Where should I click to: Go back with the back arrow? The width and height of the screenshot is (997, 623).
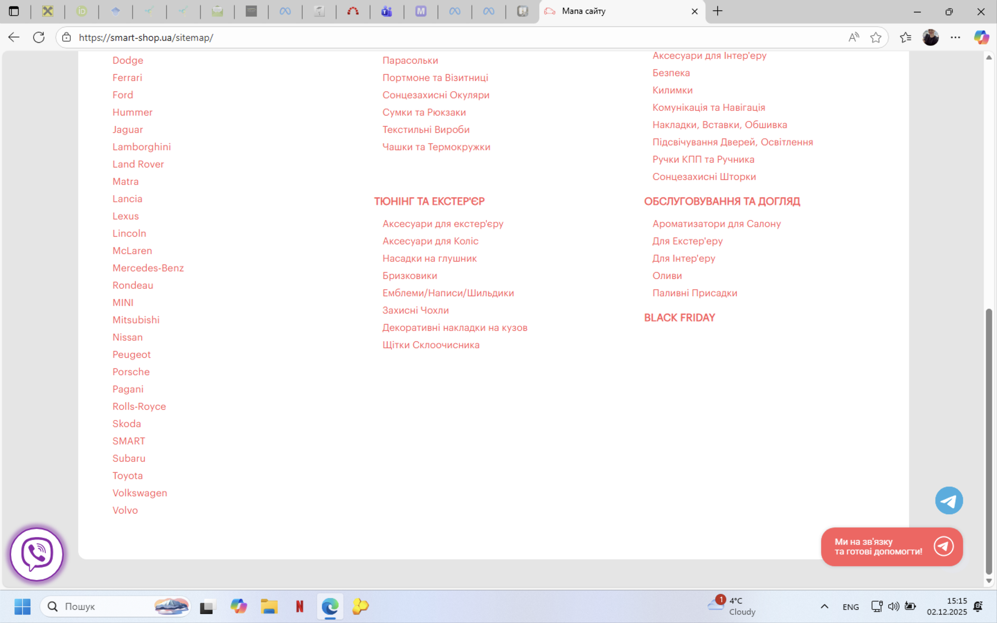(14, 37)
